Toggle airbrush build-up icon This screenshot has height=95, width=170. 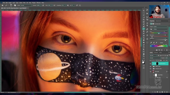[x=54, y=5]
